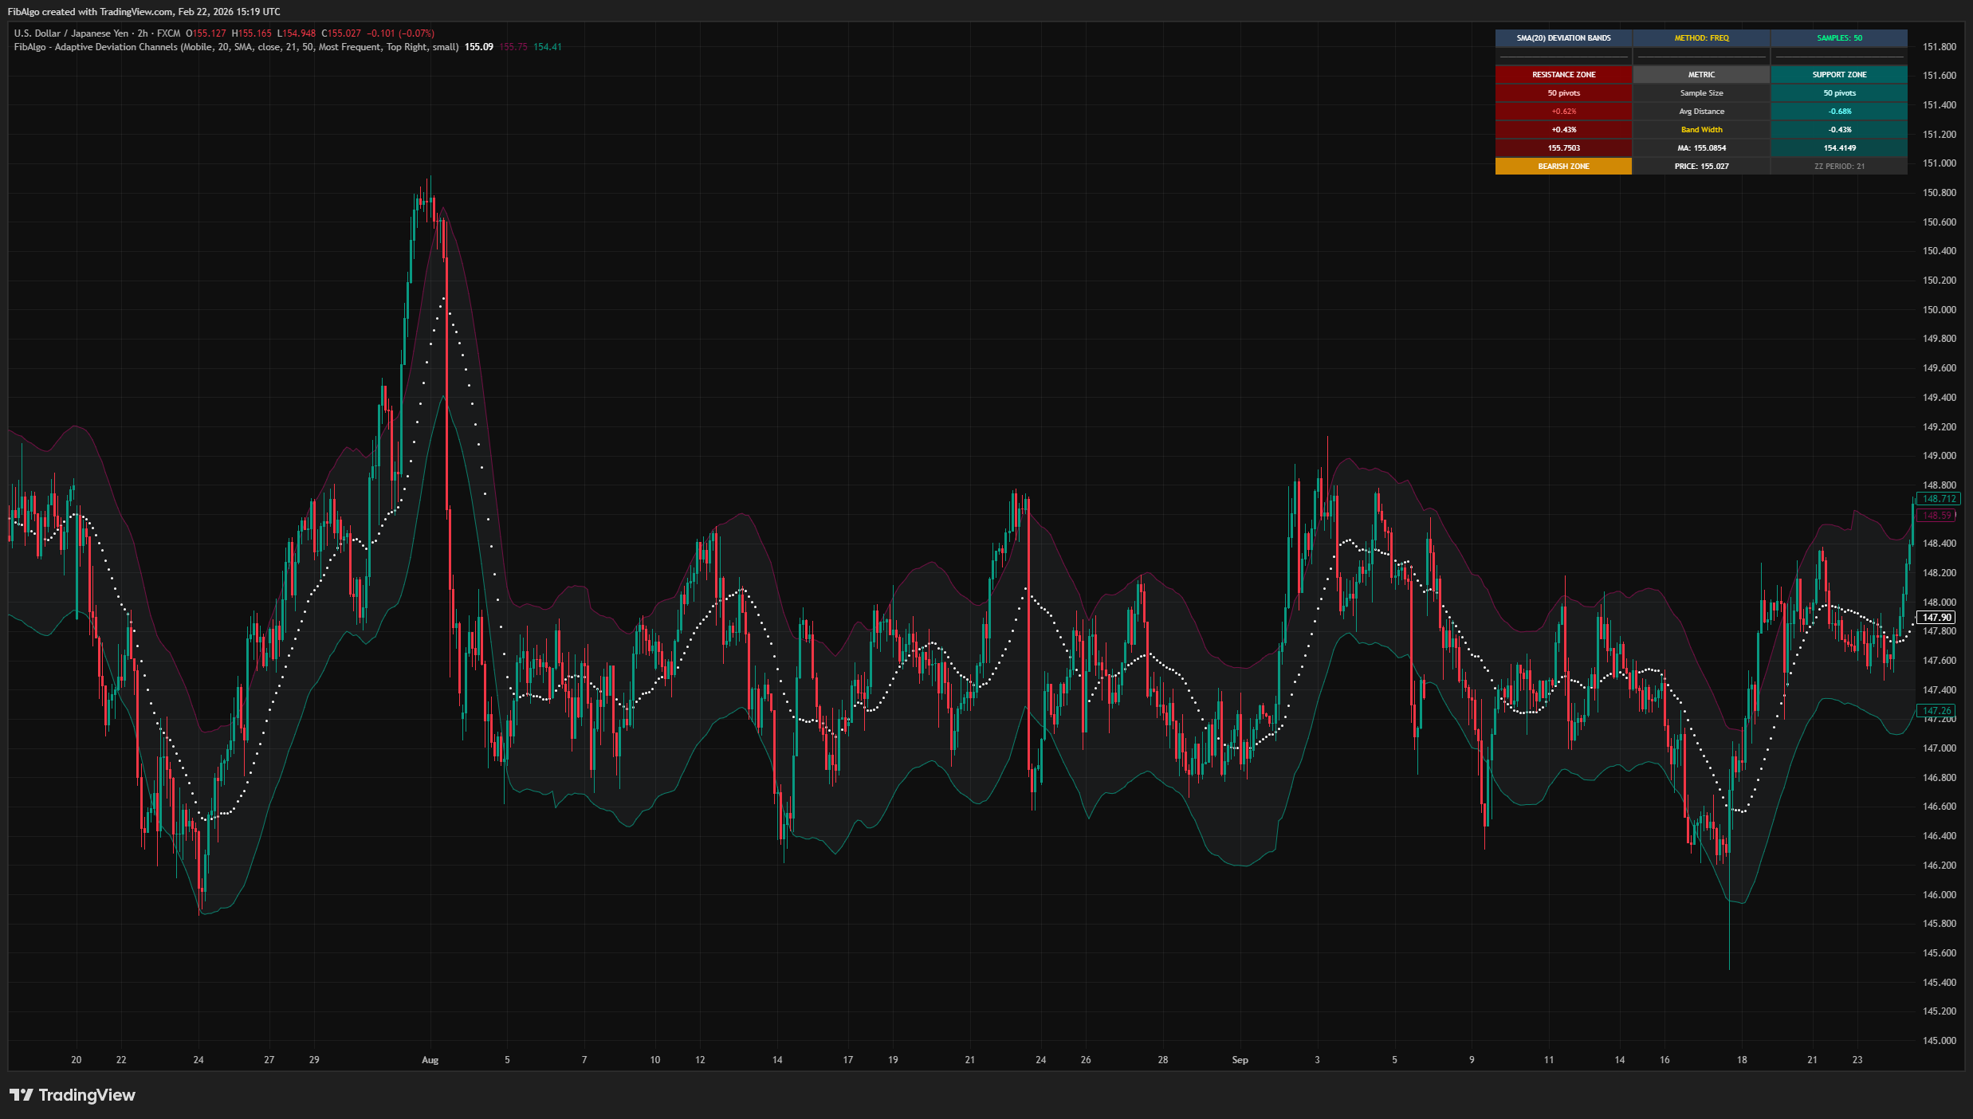Toggle the highlighted Band Width metric row
Image resolution: width=1973 pixels, height=1119 pixels.
tap(1703, 129)
